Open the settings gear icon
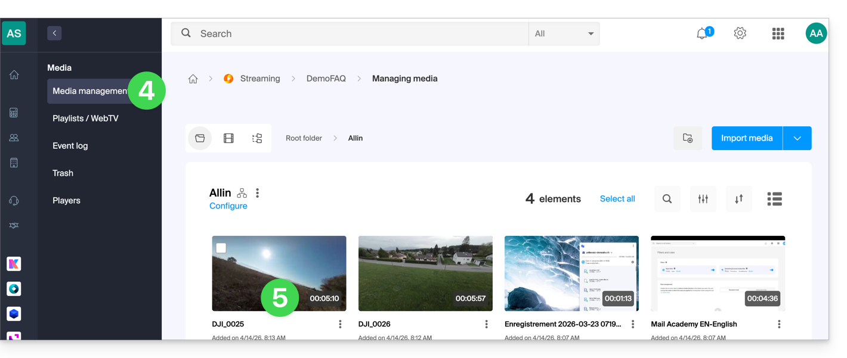 coord(740,34)
